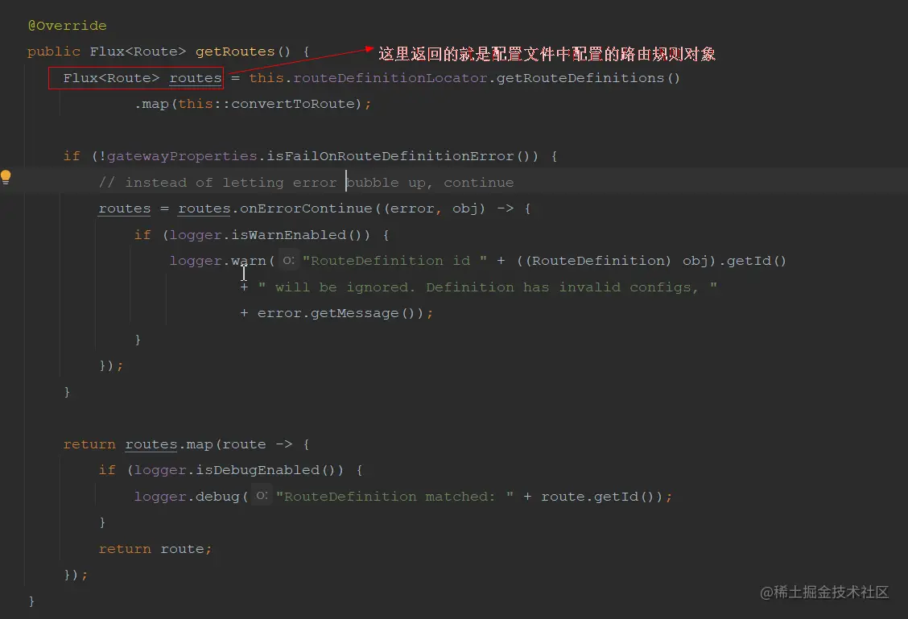
Task: Click convertToRoute method reference
Action: click(293, 104)
